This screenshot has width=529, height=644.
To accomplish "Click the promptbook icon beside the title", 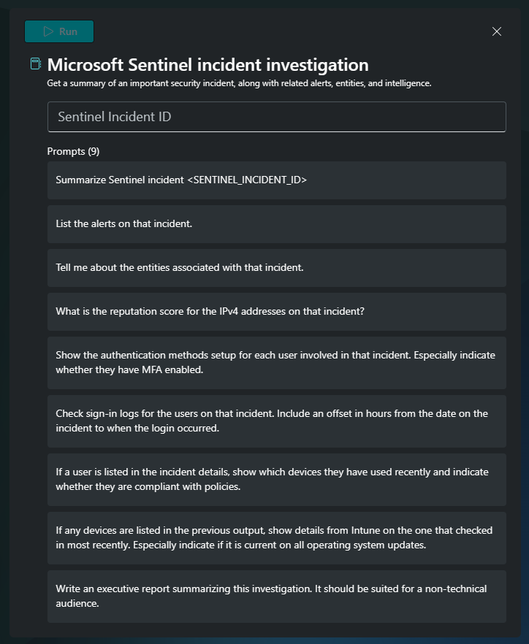I will click(36, 64).
